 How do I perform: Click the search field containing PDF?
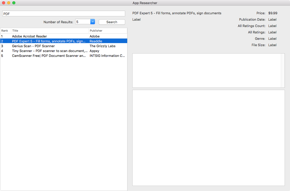click(x=63, y=14)
